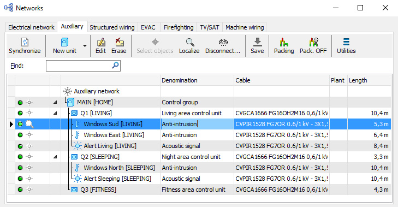Click locate crosshair icon in MAIN [HOME] row
Screen dimensions: 398x207
click(29, 103)
